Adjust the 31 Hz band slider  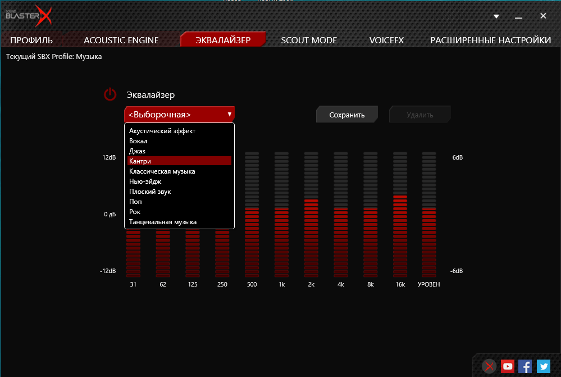point(133,253)
